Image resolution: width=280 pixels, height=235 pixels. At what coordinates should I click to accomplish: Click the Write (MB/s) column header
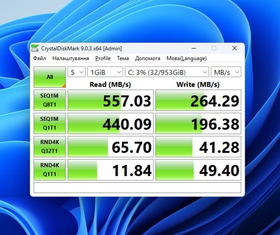198,84
